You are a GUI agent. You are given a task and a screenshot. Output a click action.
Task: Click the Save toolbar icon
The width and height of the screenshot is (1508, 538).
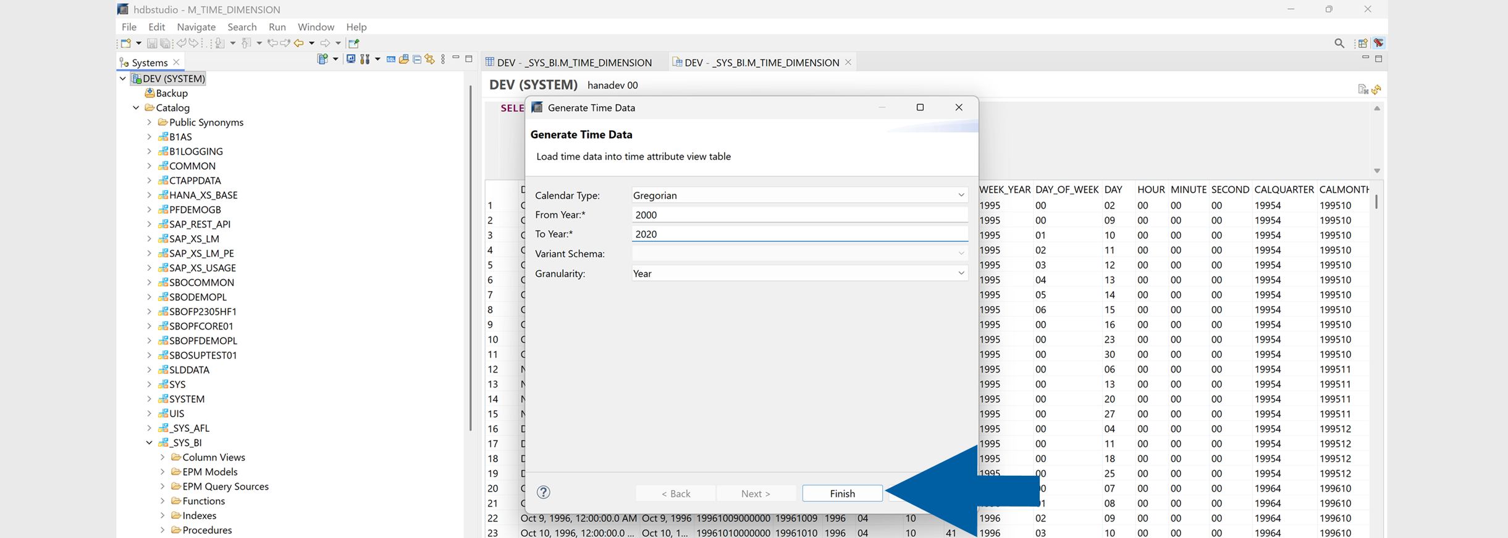[x=151, y=43]
